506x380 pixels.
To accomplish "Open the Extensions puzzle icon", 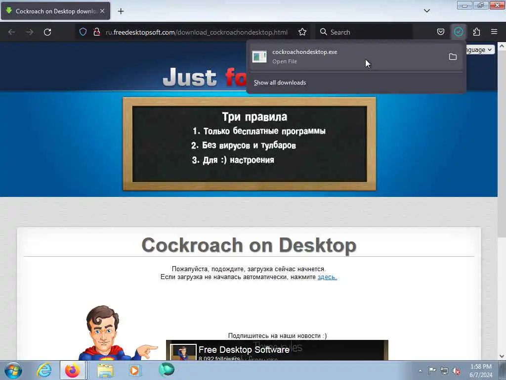I will [476, 32].
